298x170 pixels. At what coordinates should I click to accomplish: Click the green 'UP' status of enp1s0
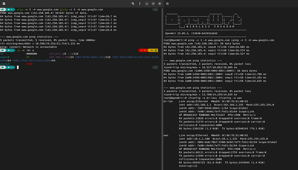click(28, 57)
